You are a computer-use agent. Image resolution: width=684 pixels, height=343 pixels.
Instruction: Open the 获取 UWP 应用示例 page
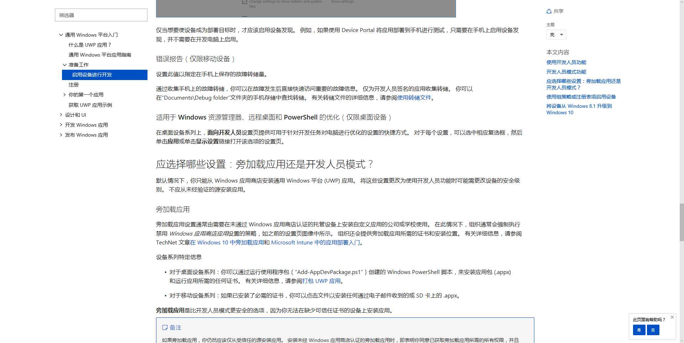[x=90, y=105]
